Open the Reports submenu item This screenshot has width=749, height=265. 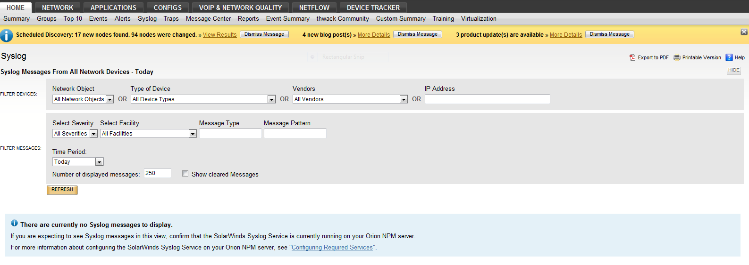[x=248, y=19]
